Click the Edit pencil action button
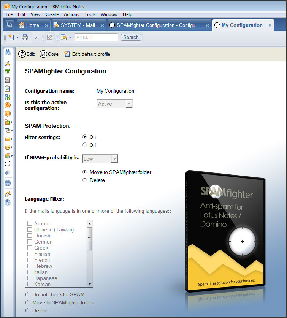Image resolution: width=287 pixels, height=318 pixels. [x=26, y=54]
